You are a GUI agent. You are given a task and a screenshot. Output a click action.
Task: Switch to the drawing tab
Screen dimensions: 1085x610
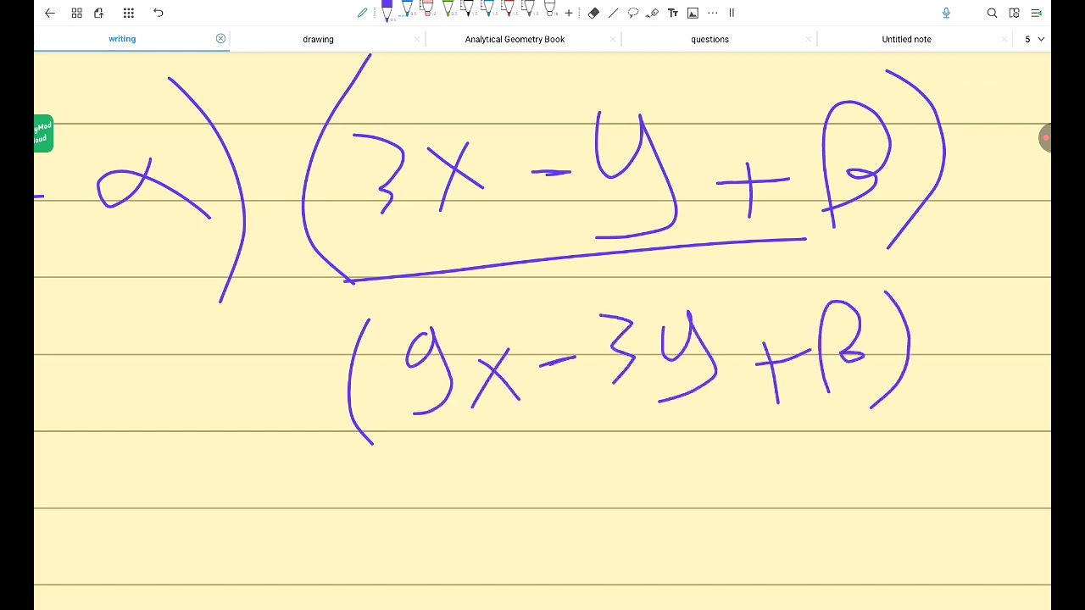coord(318,39)
